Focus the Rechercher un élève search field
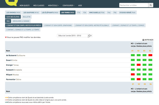Screen dimensions: 159x105 (x=134, y=5)
